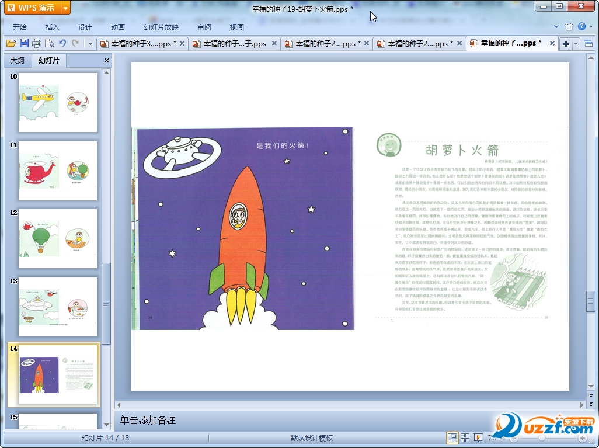The image size is (599, 448).
Task: Zoom in with the plus button
Action: 582,438
